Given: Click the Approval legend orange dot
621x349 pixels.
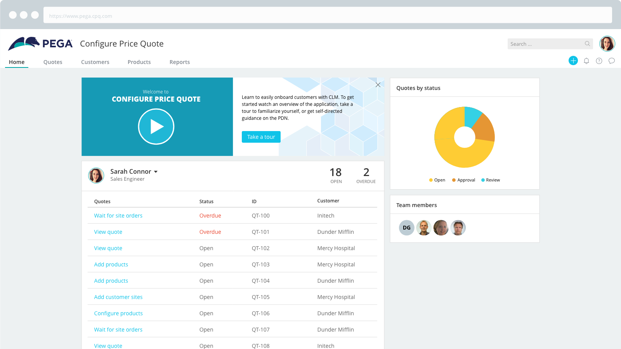Looking at the screenshot, I should [x=454, y=180].
